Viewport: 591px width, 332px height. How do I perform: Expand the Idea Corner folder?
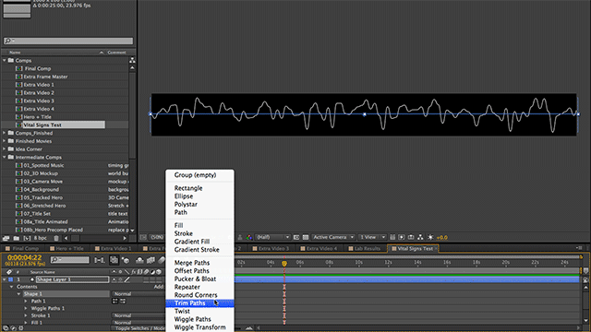5,149
